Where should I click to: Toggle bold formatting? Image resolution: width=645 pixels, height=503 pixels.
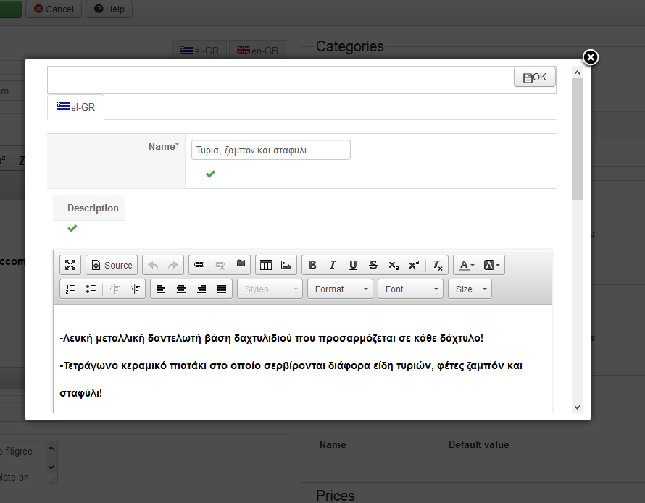pos(312,265)
